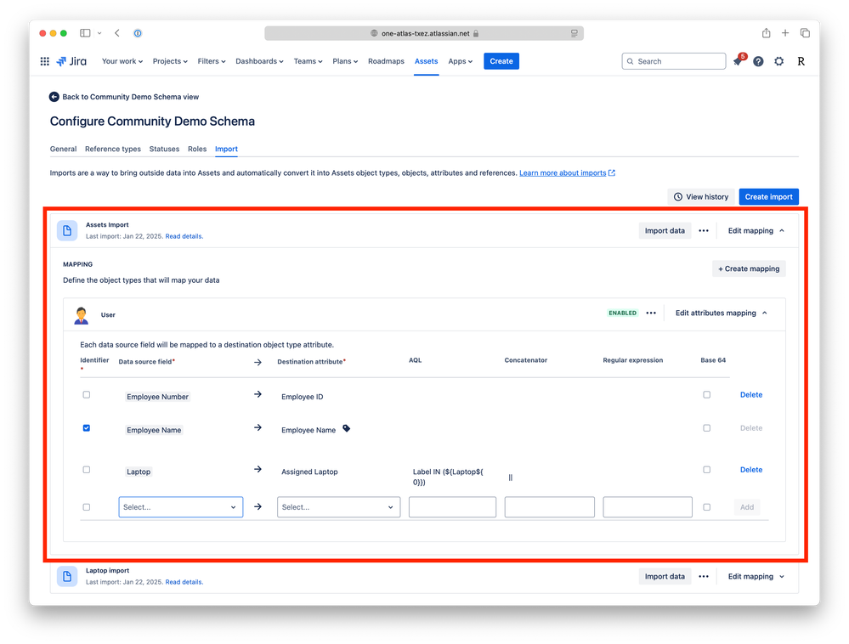Click the back arrow circle icon

point(54,97)
